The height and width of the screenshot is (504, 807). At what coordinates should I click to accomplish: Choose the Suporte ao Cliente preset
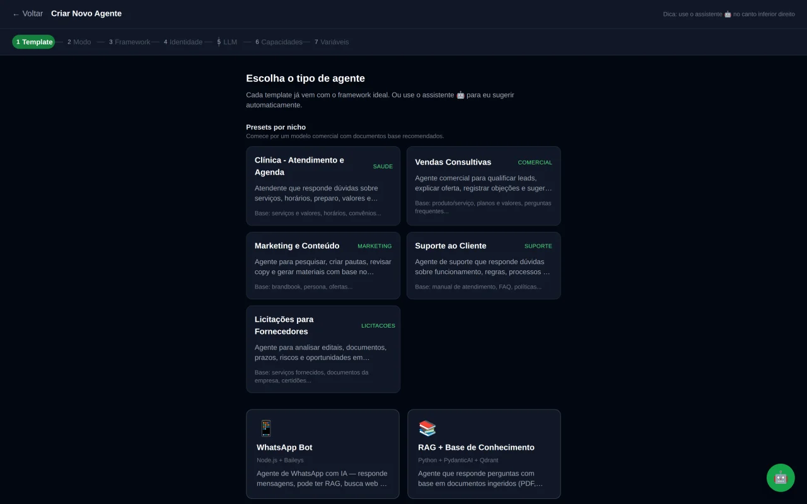[x=484, y=265]
